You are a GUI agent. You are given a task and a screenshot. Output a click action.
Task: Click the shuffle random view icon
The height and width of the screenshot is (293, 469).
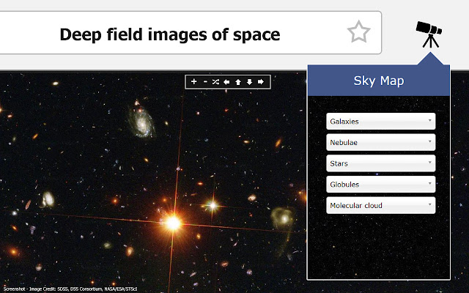point(215,81)
